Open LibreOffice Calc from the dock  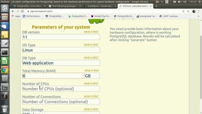point(5,61)
